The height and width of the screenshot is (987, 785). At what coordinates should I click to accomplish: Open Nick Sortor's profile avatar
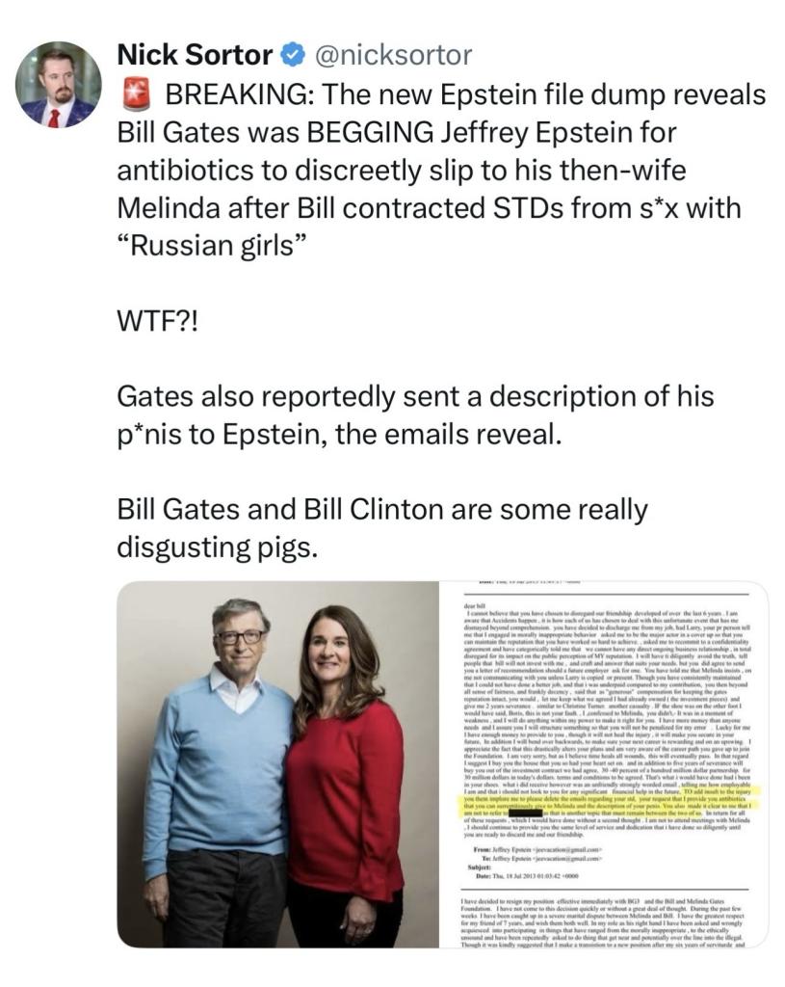point(59,85)
